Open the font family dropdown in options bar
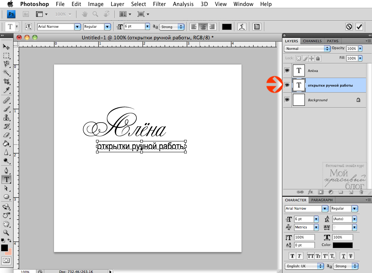Screen dimensions: 372x273 click(78, 27)
